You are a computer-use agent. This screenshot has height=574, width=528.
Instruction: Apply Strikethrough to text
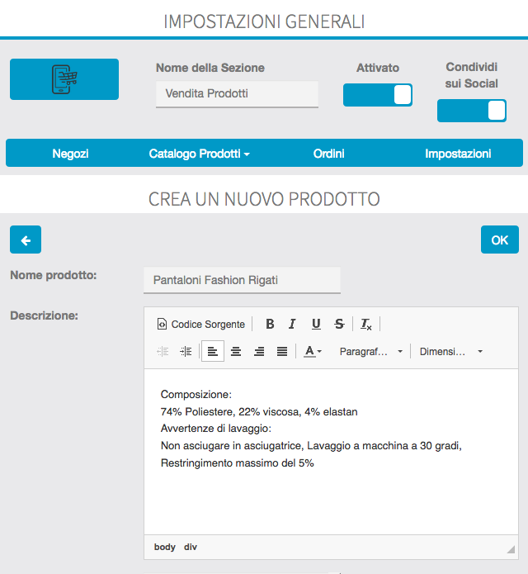coord(339,325)
